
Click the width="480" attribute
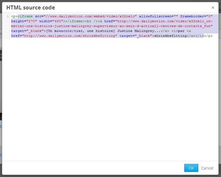(51, 21)
